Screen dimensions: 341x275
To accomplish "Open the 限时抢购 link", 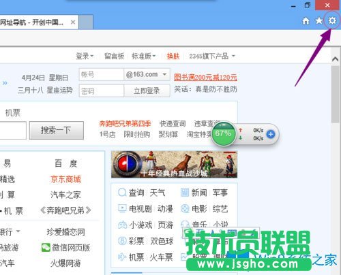I will (137, 134).
